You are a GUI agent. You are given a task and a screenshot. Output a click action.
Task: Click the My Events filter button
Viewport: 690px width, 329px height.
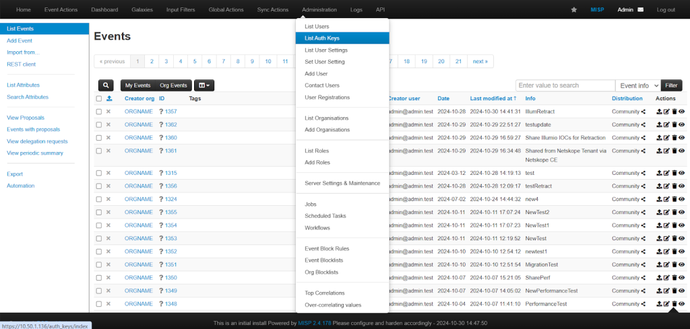(137, 85)
